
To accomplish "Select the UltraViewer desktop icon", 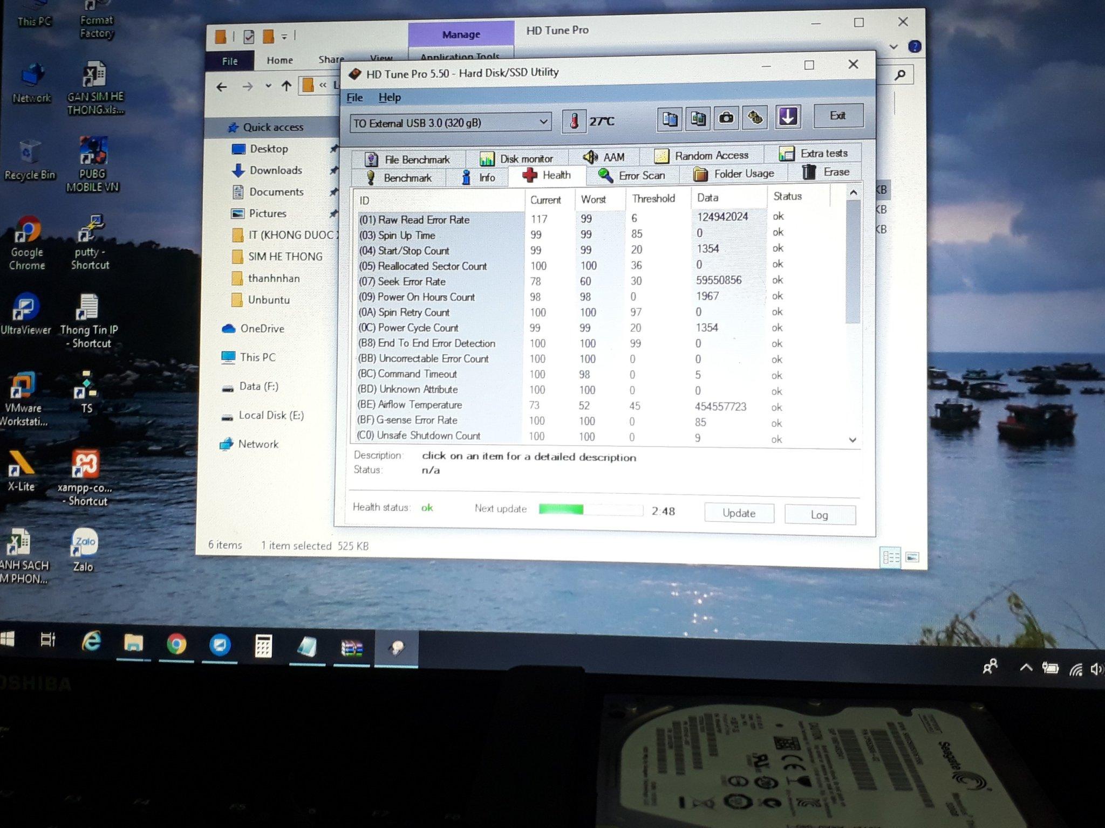I will 25,315.
